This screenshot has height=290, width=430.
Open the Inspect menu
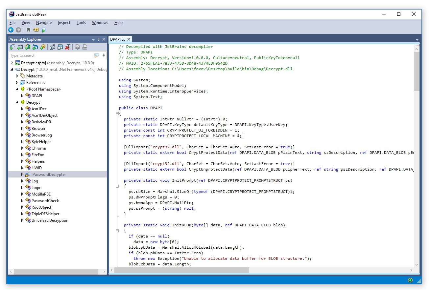pyautogui.click(x=64, y=23)
